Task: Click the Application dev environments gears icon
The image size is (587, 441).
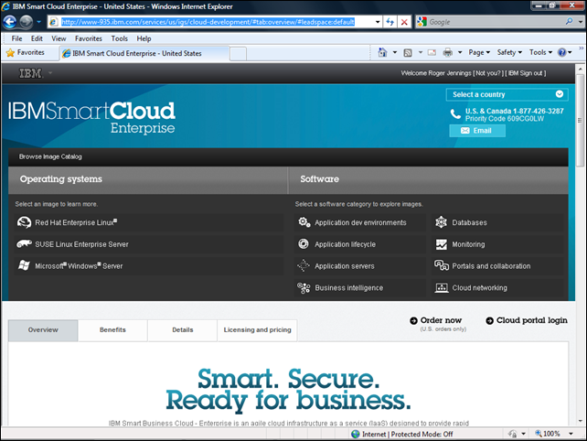Action: point(304,222)
